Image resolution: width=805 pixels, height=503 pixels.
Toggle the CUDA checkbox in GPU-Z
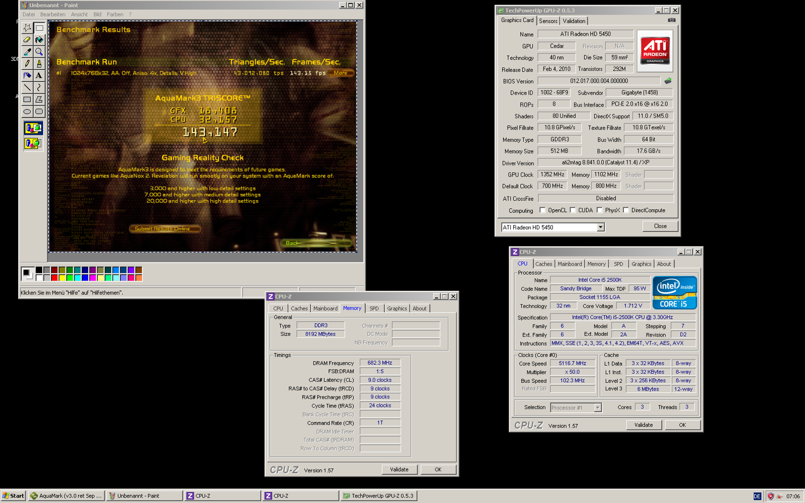pyautogui.click(x=573, y=210)
